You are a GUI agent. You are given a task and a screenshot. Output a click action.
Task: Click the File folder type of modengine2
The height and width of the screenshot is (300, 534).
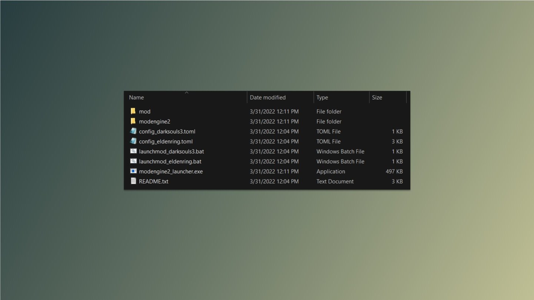329,121
